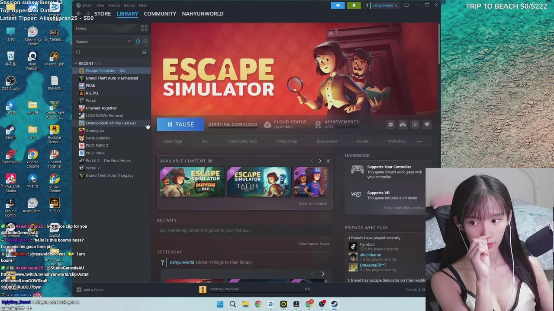The height and width of the screenshot is (311, 554).
Task: Open nahyunworld account dropdown
Action: point(385,5)
